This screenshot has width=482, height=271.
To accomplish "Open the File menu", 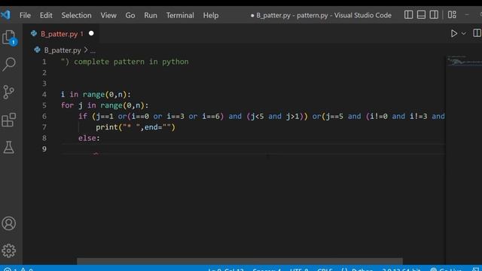I will [x=25, y=15].
